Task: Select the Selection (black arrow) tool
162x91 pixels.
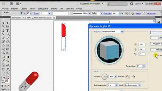Action: point(3,23)
